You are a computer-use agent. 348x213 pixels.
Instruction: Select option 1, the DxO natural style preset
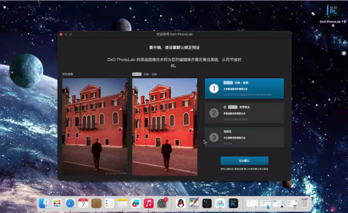pos(244,88)
